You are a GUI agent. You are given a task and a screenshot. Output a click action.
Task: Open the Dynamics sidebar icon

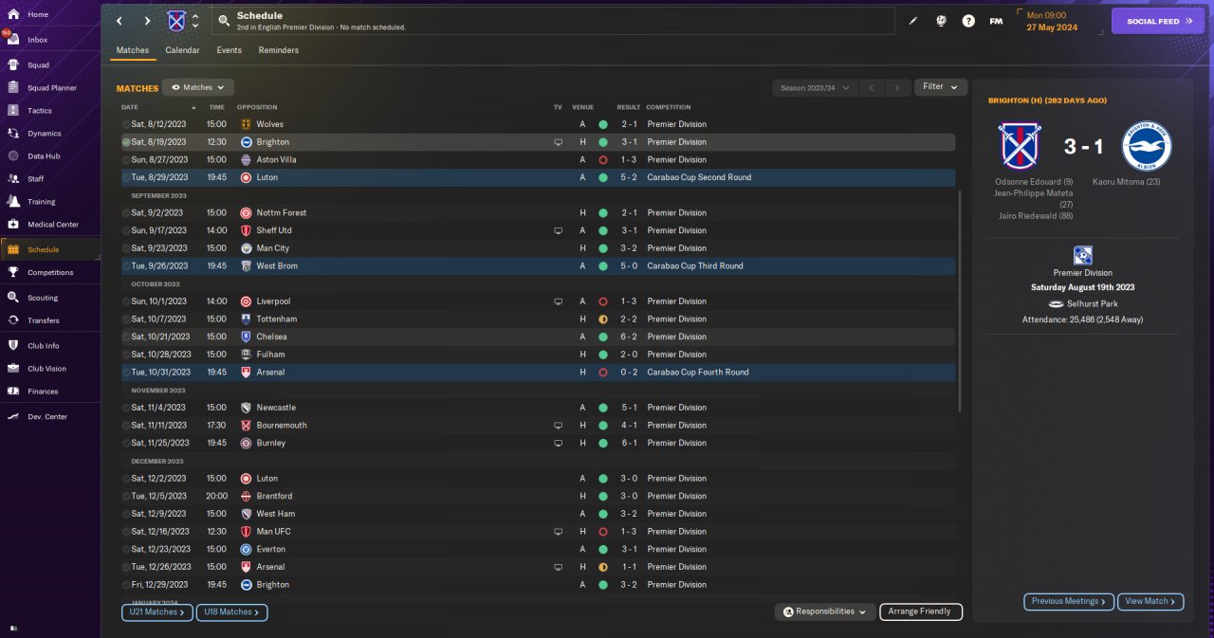click(x=13, y=134)
